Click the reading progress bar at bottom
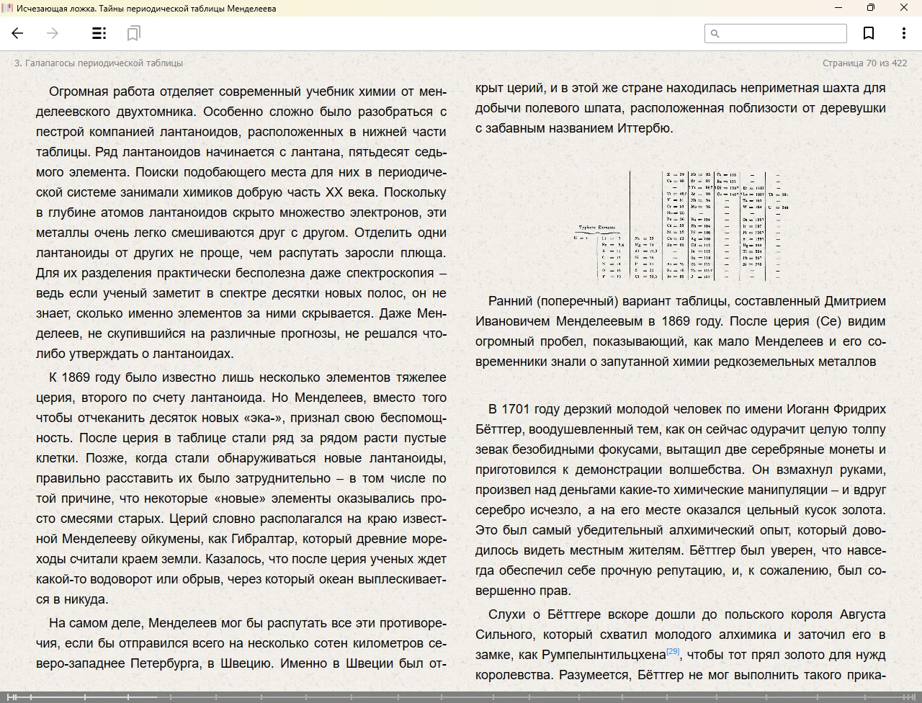The width and height of the screenshot is (922, 703). click(x=461, y=697)
